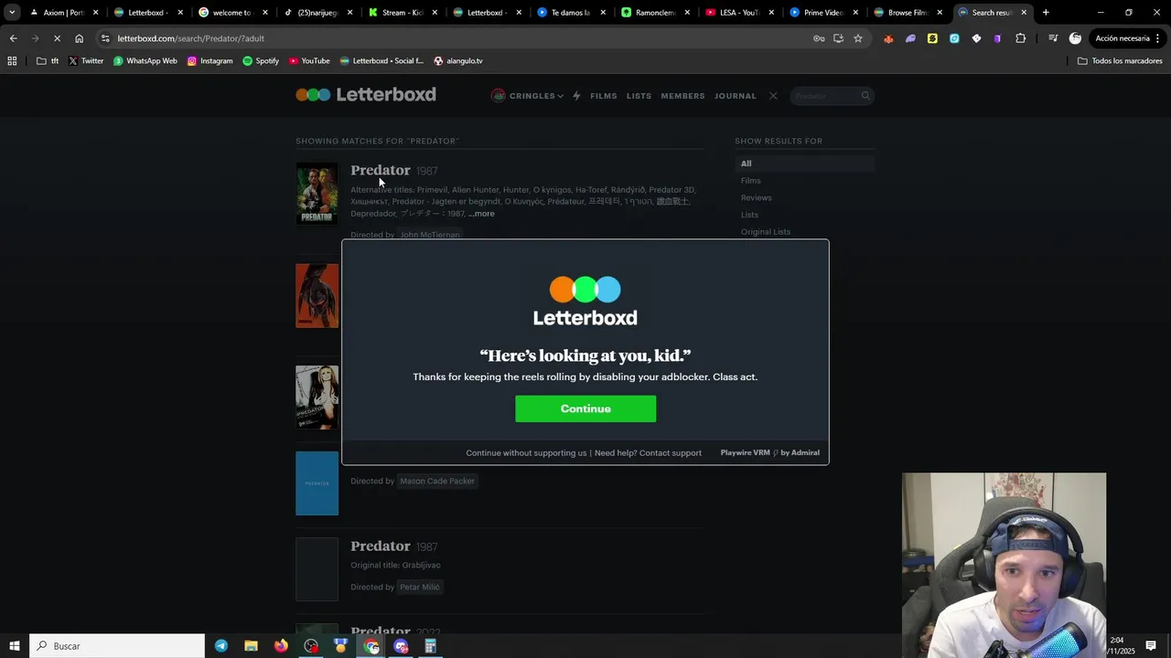The width and height of the screenshot is (1171, 658).
Task: Filter results by Reviews
Action: pyautogui.click(x=756, y=197)
